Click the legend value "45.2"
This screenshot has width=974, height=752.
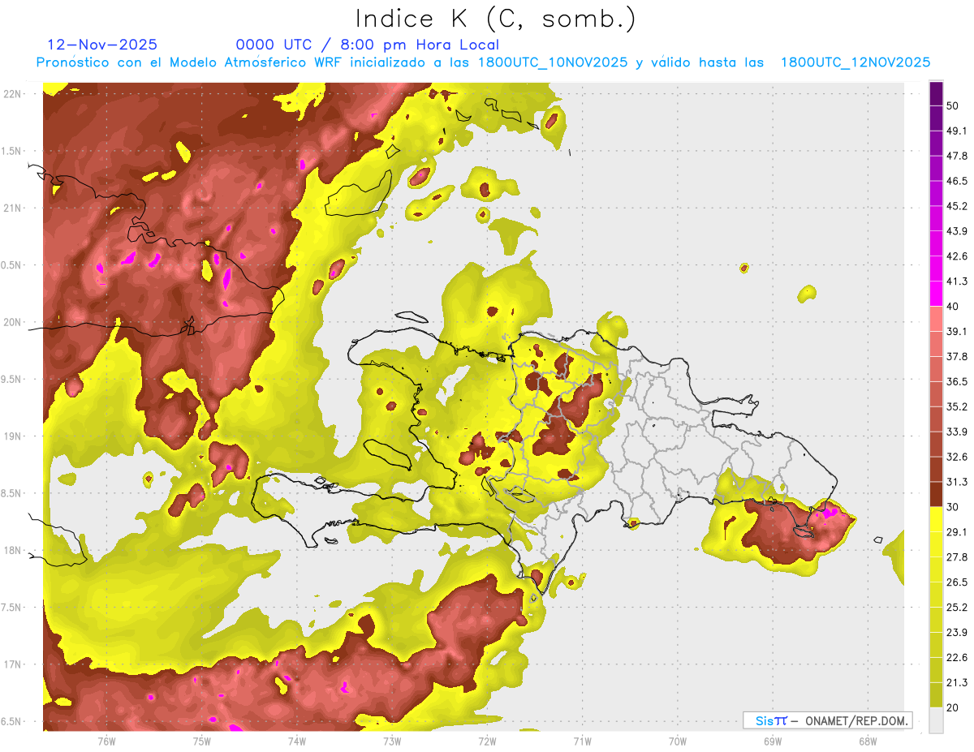tap(958, 206)
